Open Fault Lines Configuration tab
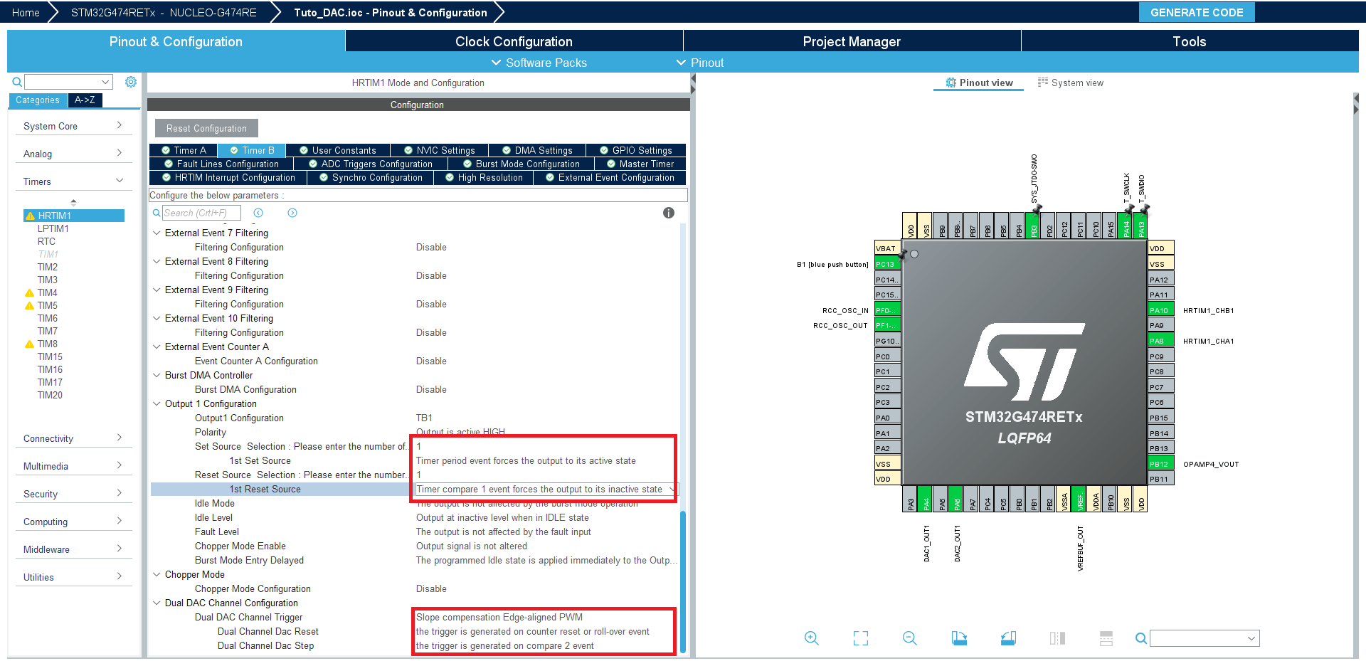The width and height of the screenshot is (1366, 666). click(221, 164)
